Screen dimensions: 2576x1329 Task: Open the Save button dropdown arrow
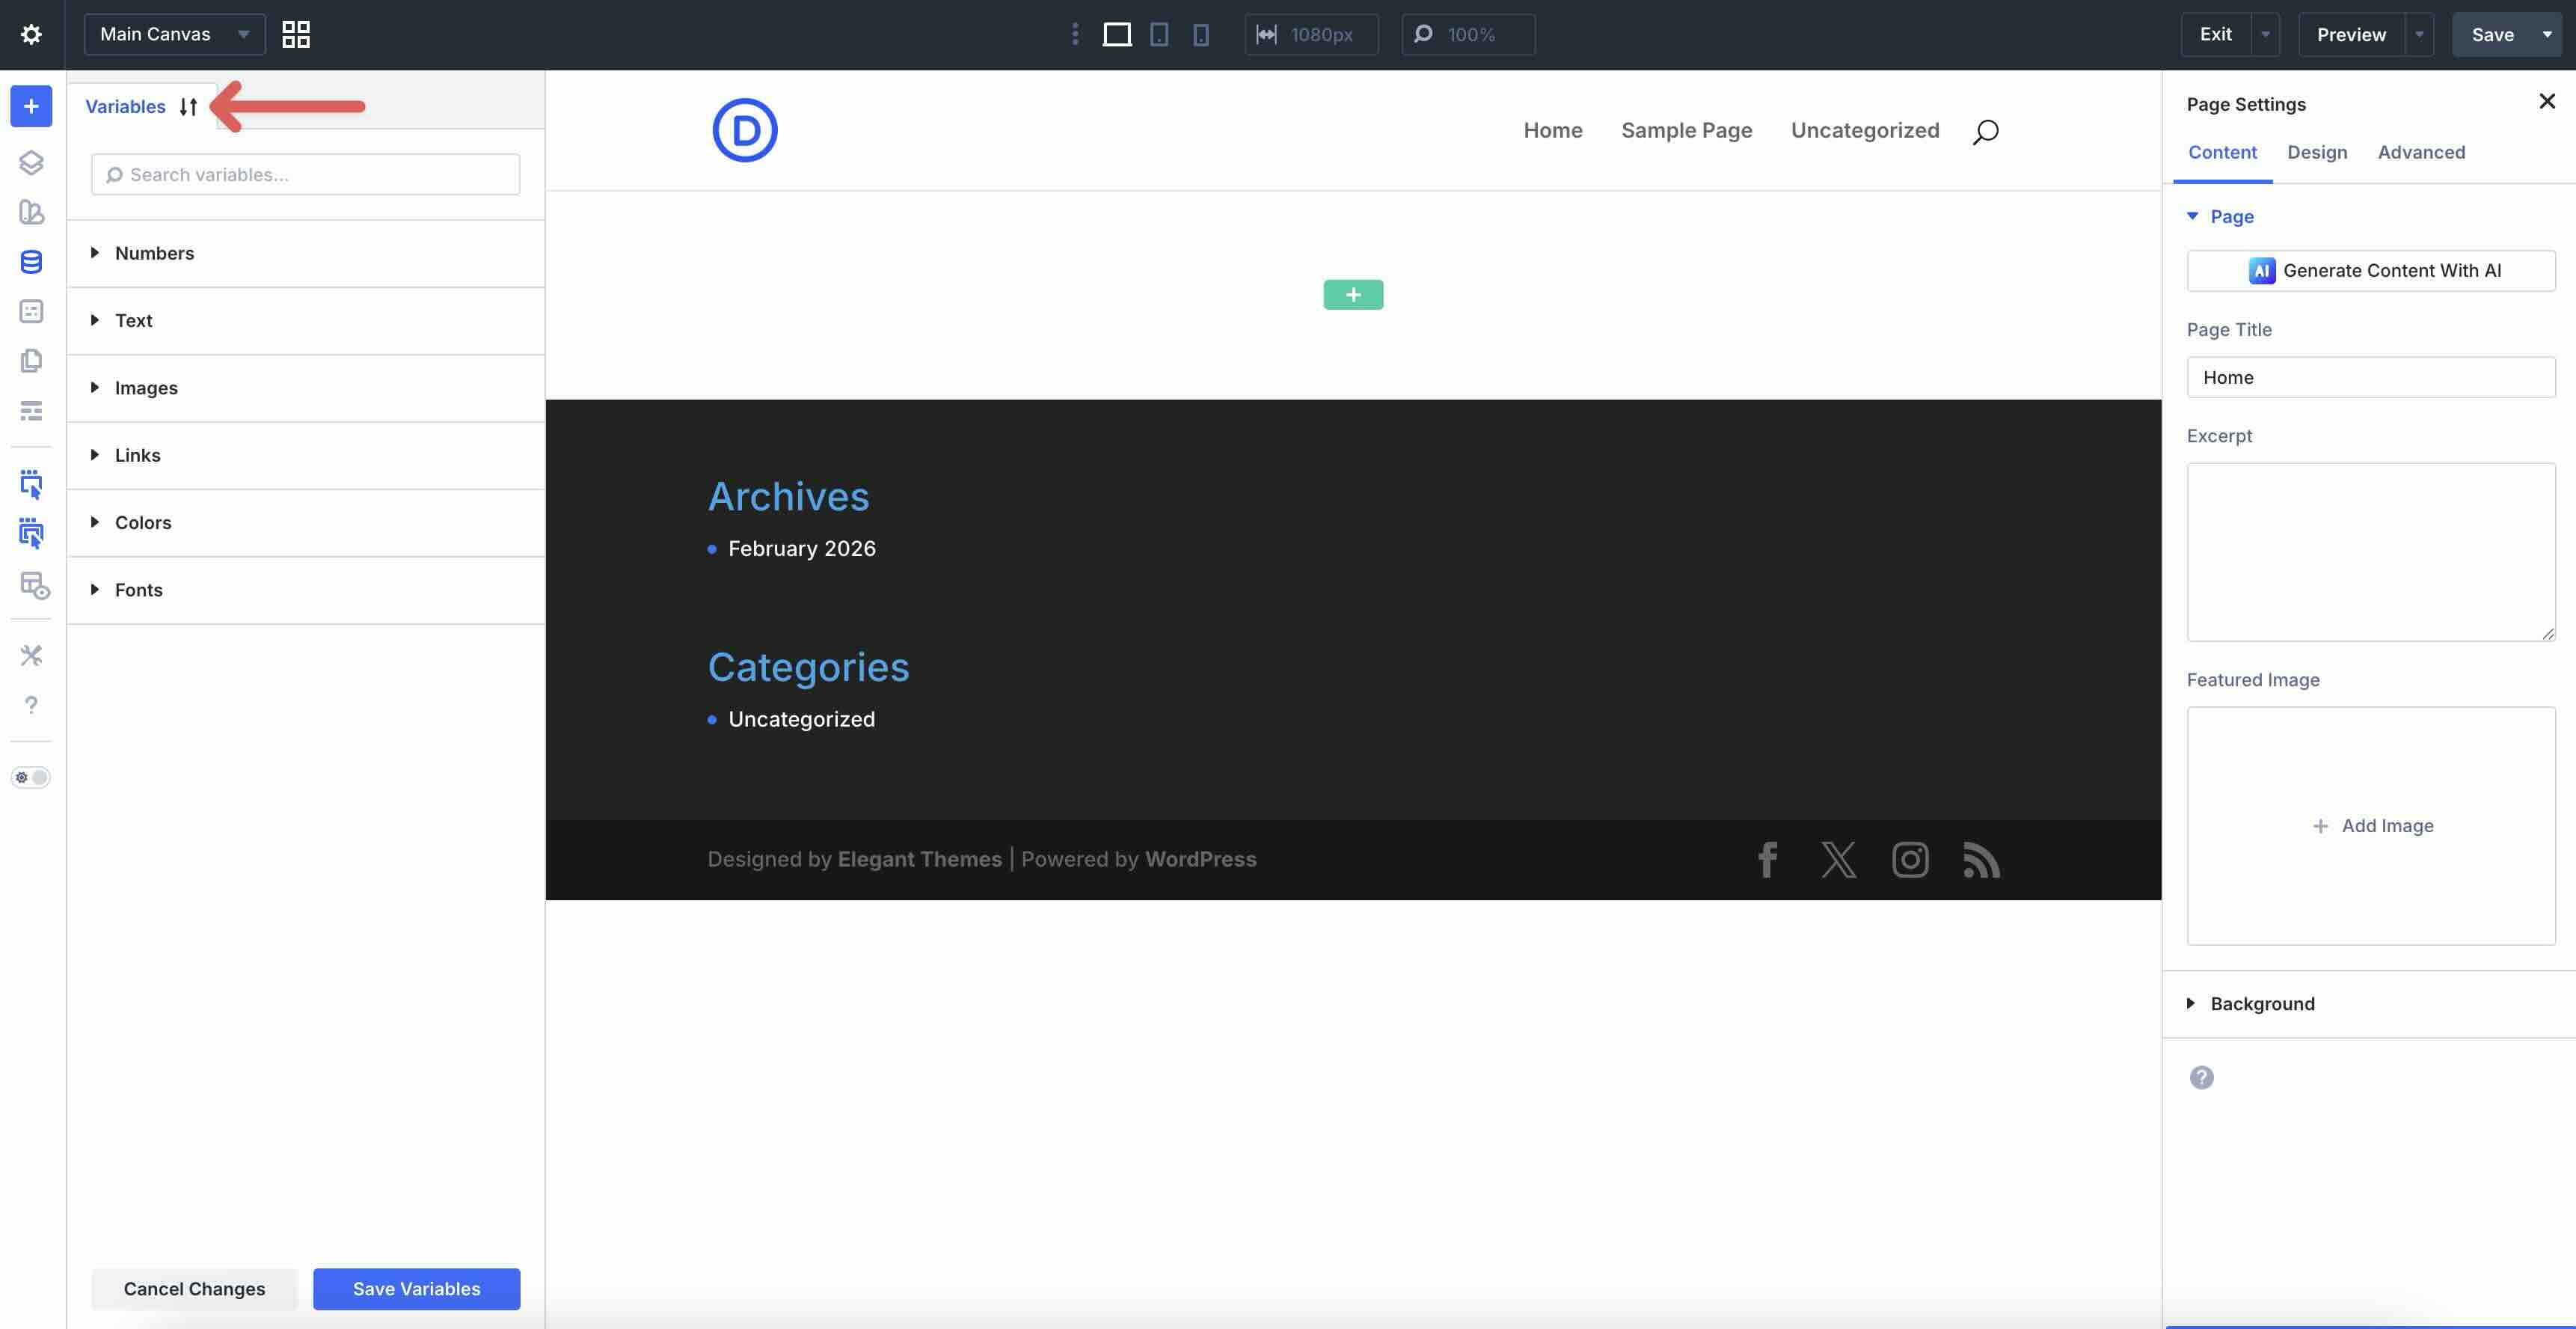point(2548,34)
